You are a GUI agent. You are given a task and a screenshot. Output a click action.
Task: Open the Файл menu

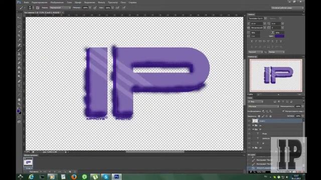click(x=27, y=2)
